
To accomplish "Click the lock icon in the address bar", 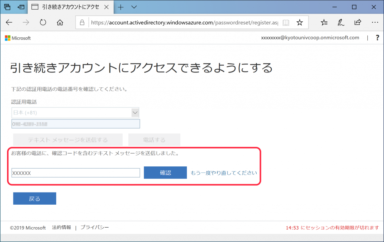I will point(82,22).
